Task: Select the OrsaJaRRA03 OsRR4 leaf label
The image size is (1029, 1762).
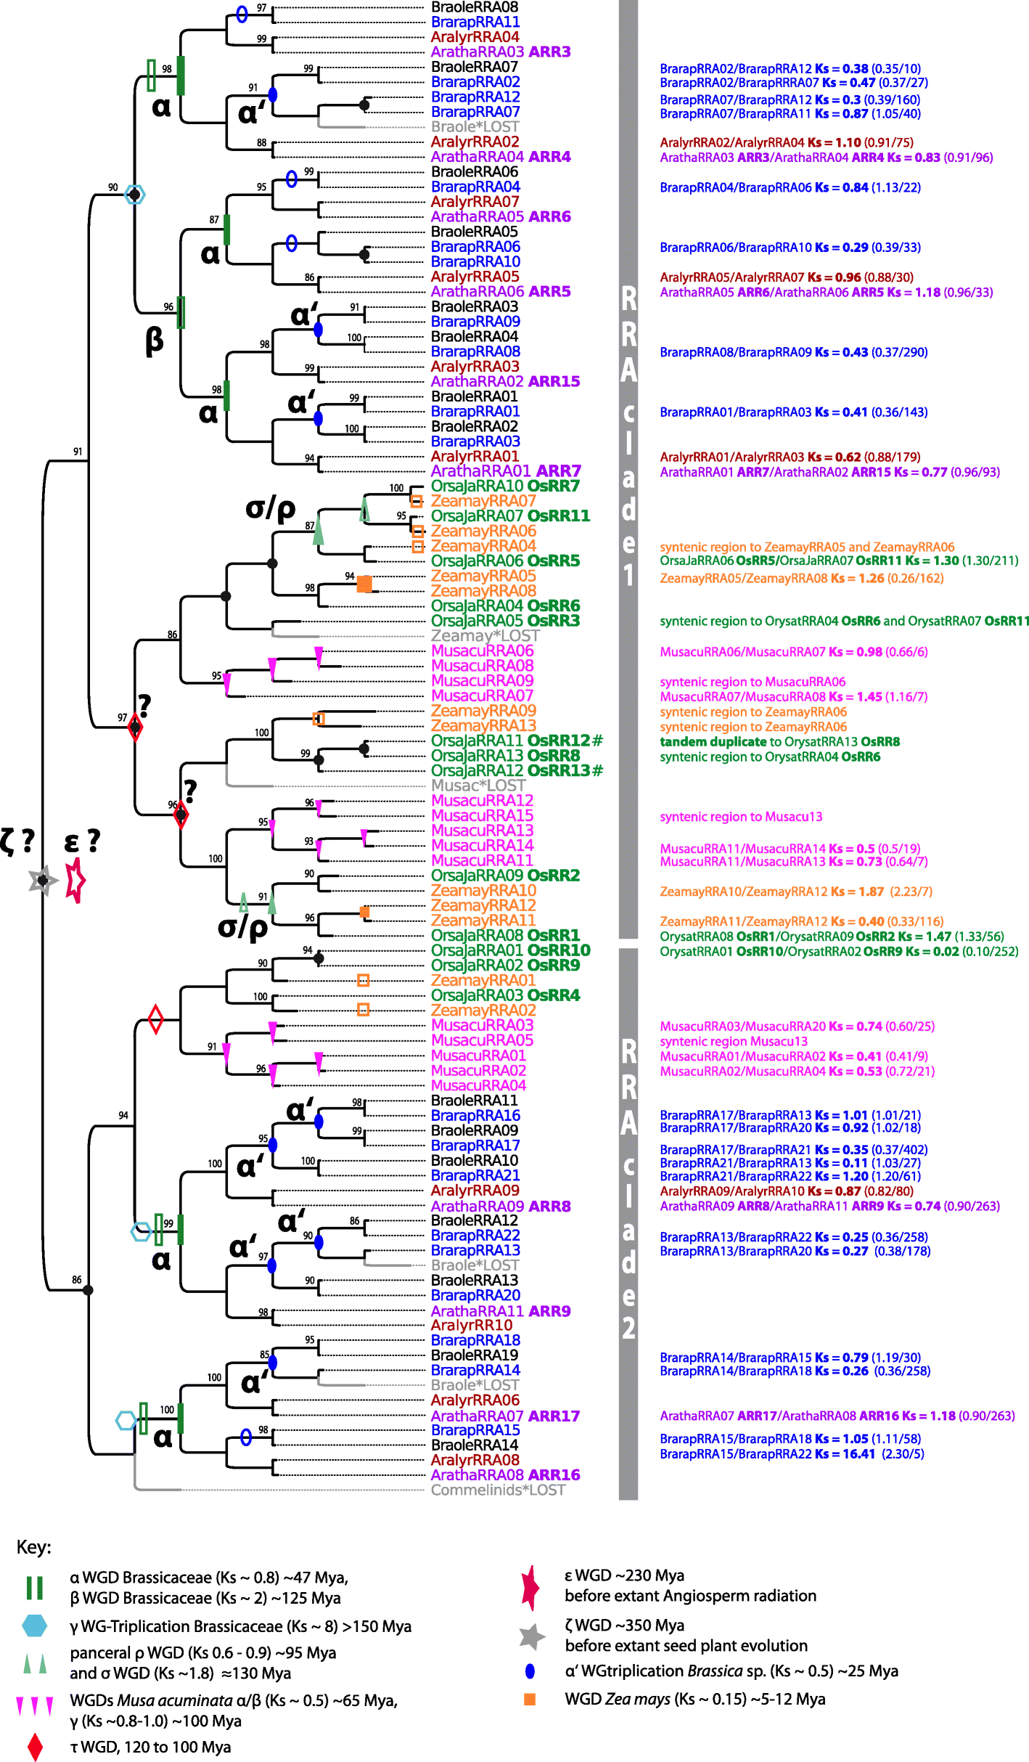Action: pos(505,995)
